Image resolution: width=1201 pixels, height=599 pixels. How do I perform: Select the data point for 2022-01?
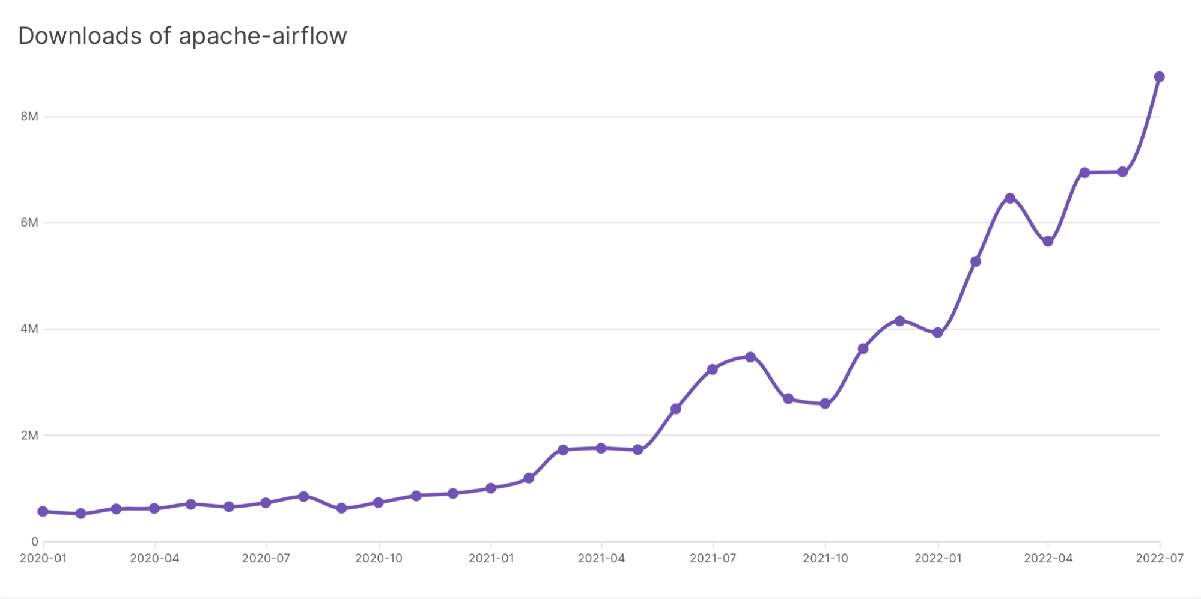click(x=937, y=332)
